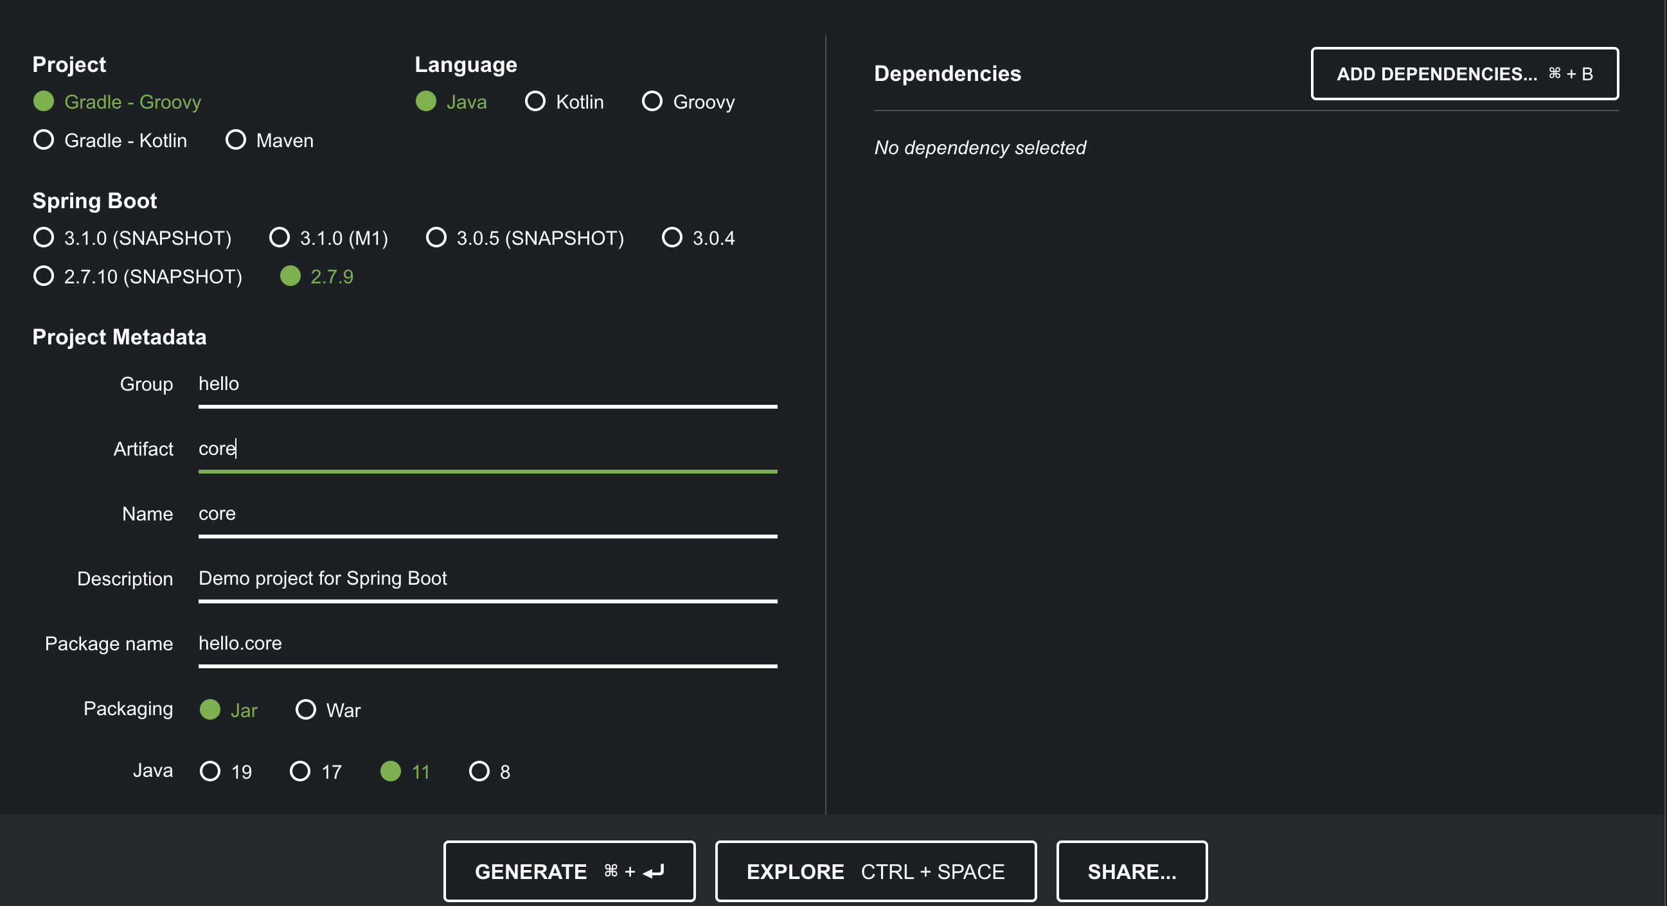The width and height of the screenshot is (1667, 906).
Task: Choose the Maven project type
Action: pyautogui.click(x=236, y=140)
